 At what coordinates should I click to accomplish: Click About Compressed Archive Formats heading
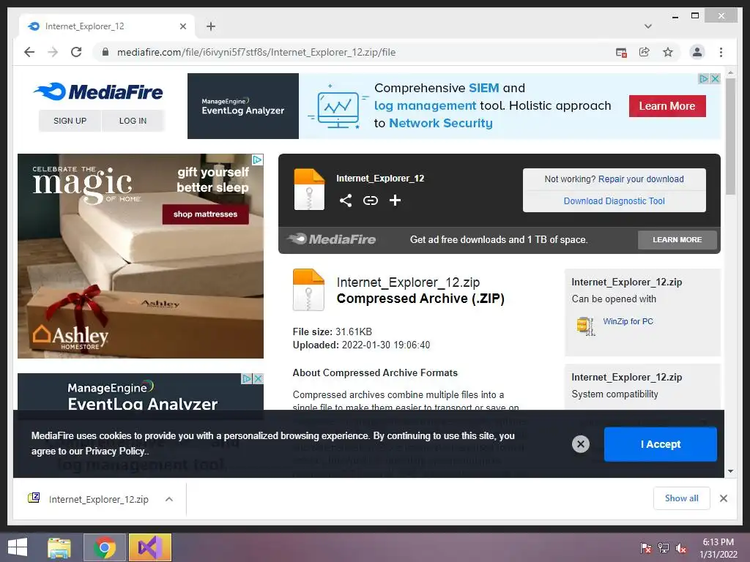[x=375, y=372]
